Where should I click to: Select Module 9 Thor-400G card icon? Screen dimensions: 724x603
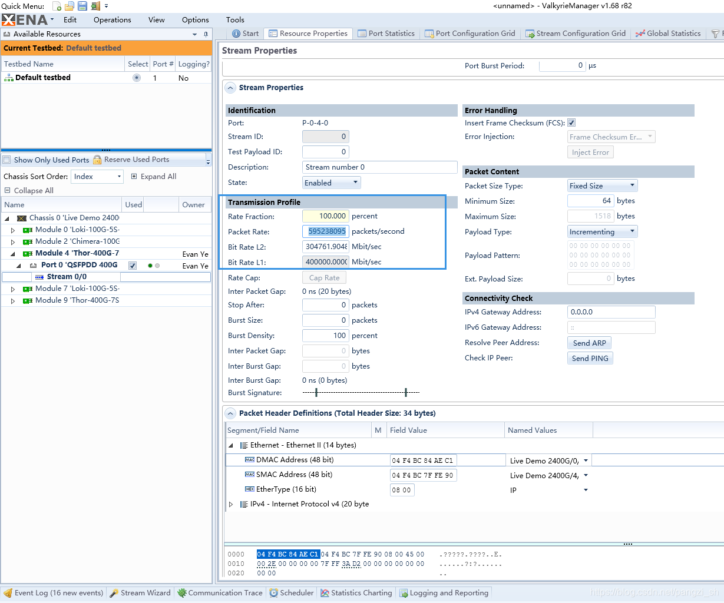[28, 300]
